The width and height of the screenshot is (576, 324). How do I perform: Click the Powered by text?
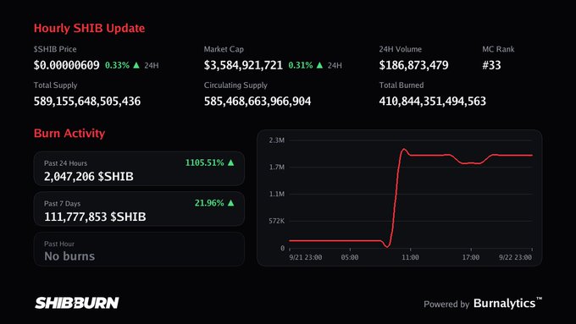tap(446, 305)
